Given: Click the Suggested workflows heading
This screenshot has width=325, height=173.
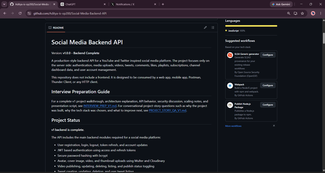Looking at the screenshot, I should click(240, 41).
